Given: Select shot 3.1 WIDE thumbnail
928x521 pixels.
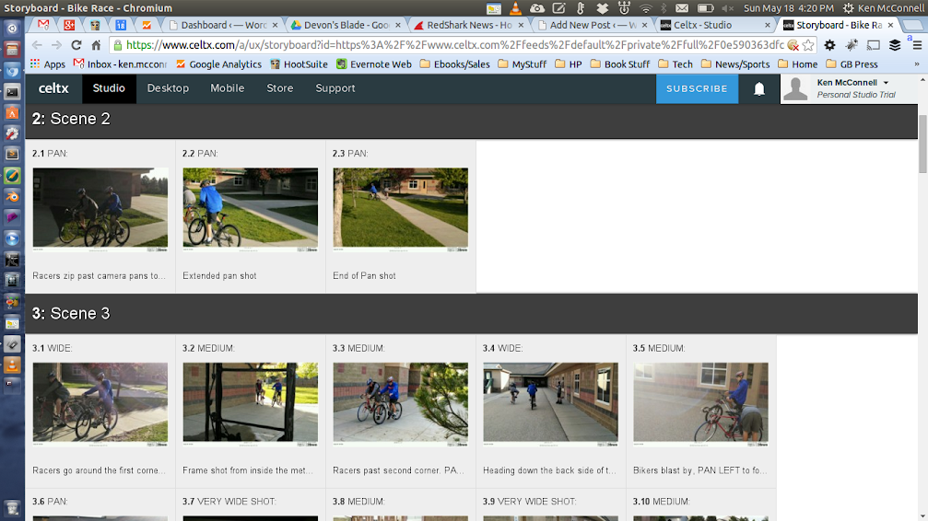Looking at the screenshot, I should 100,404.
